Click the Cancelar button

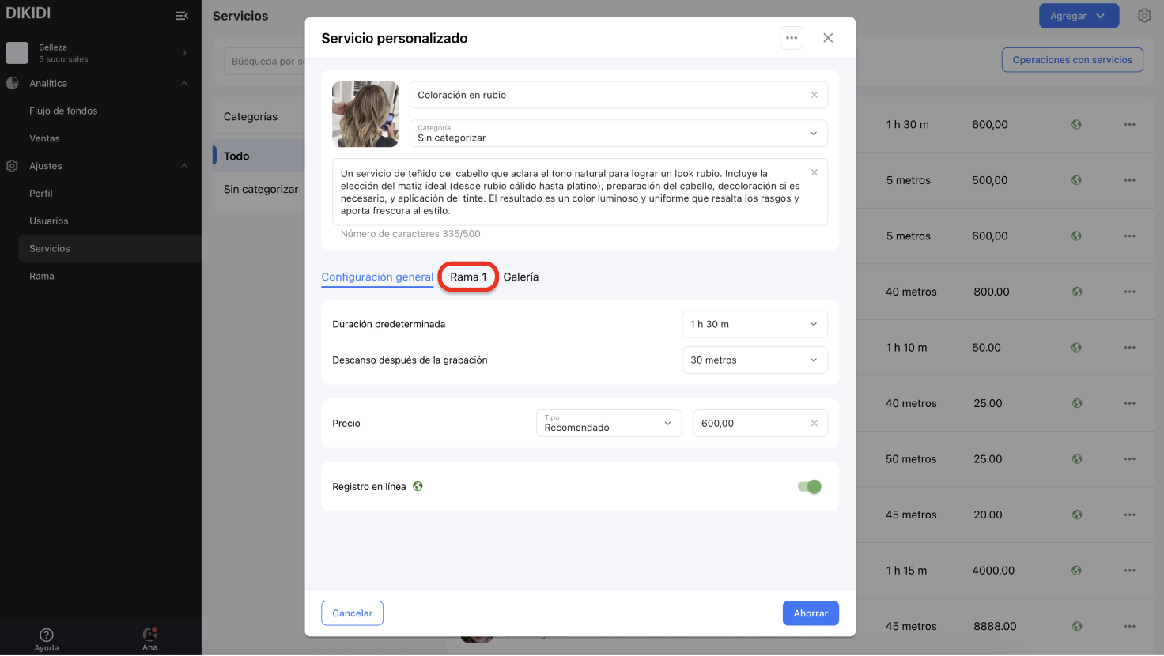pos(352,613)
